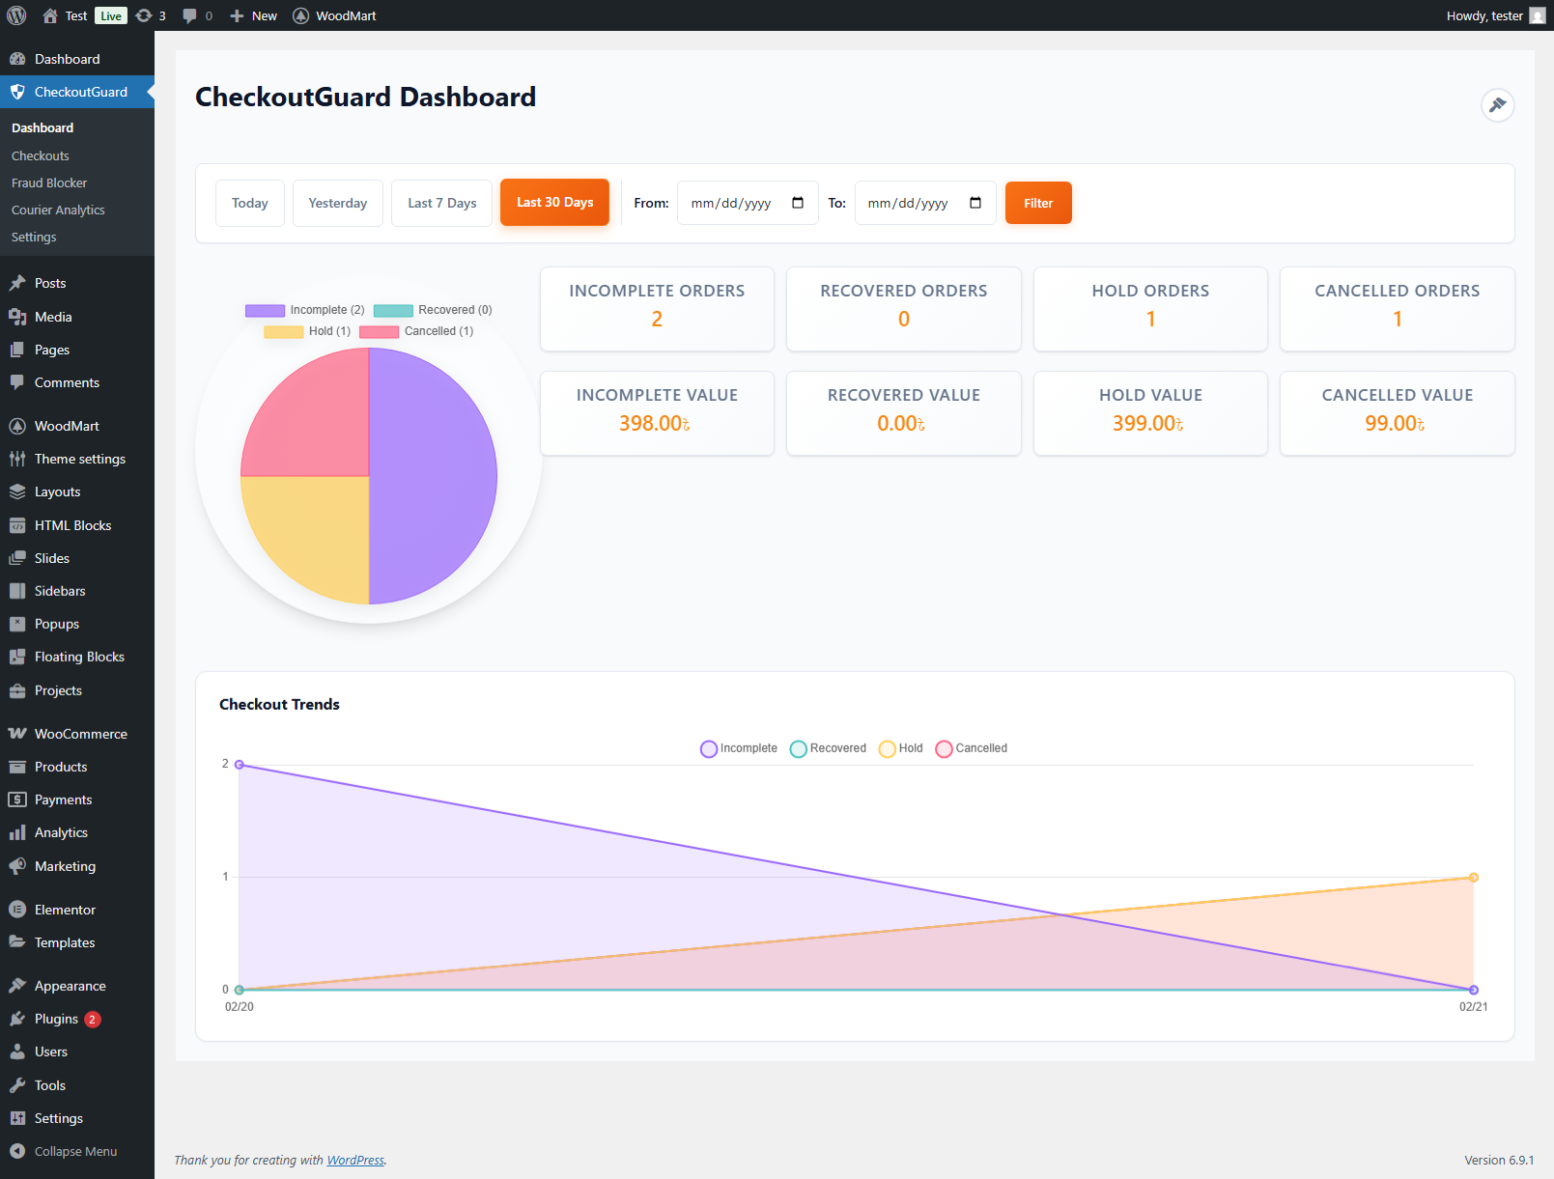
Task: Click the tester user avatar
Action: [1538, 15]
